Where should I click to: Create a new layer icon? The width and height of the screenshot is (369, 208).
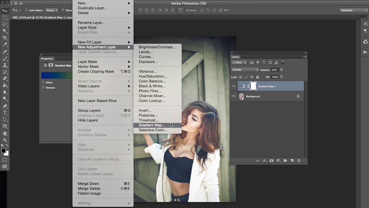292,161
